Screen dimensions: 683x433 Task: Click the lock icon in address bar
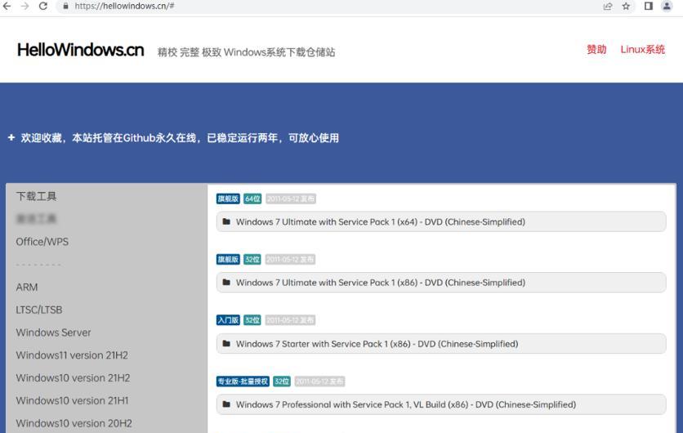(x=65, y=6)
